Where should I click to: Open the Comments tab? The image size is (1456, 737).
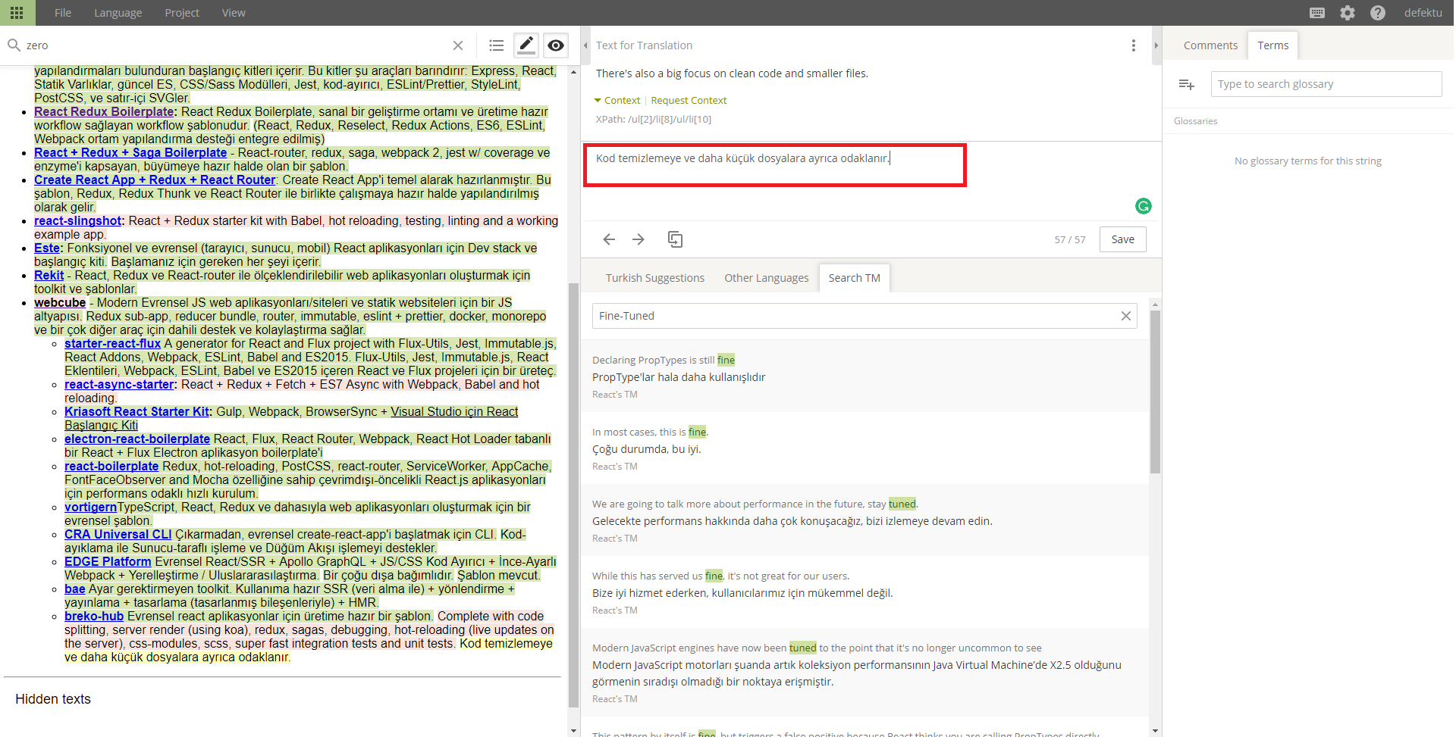[x=1210, y=45]
